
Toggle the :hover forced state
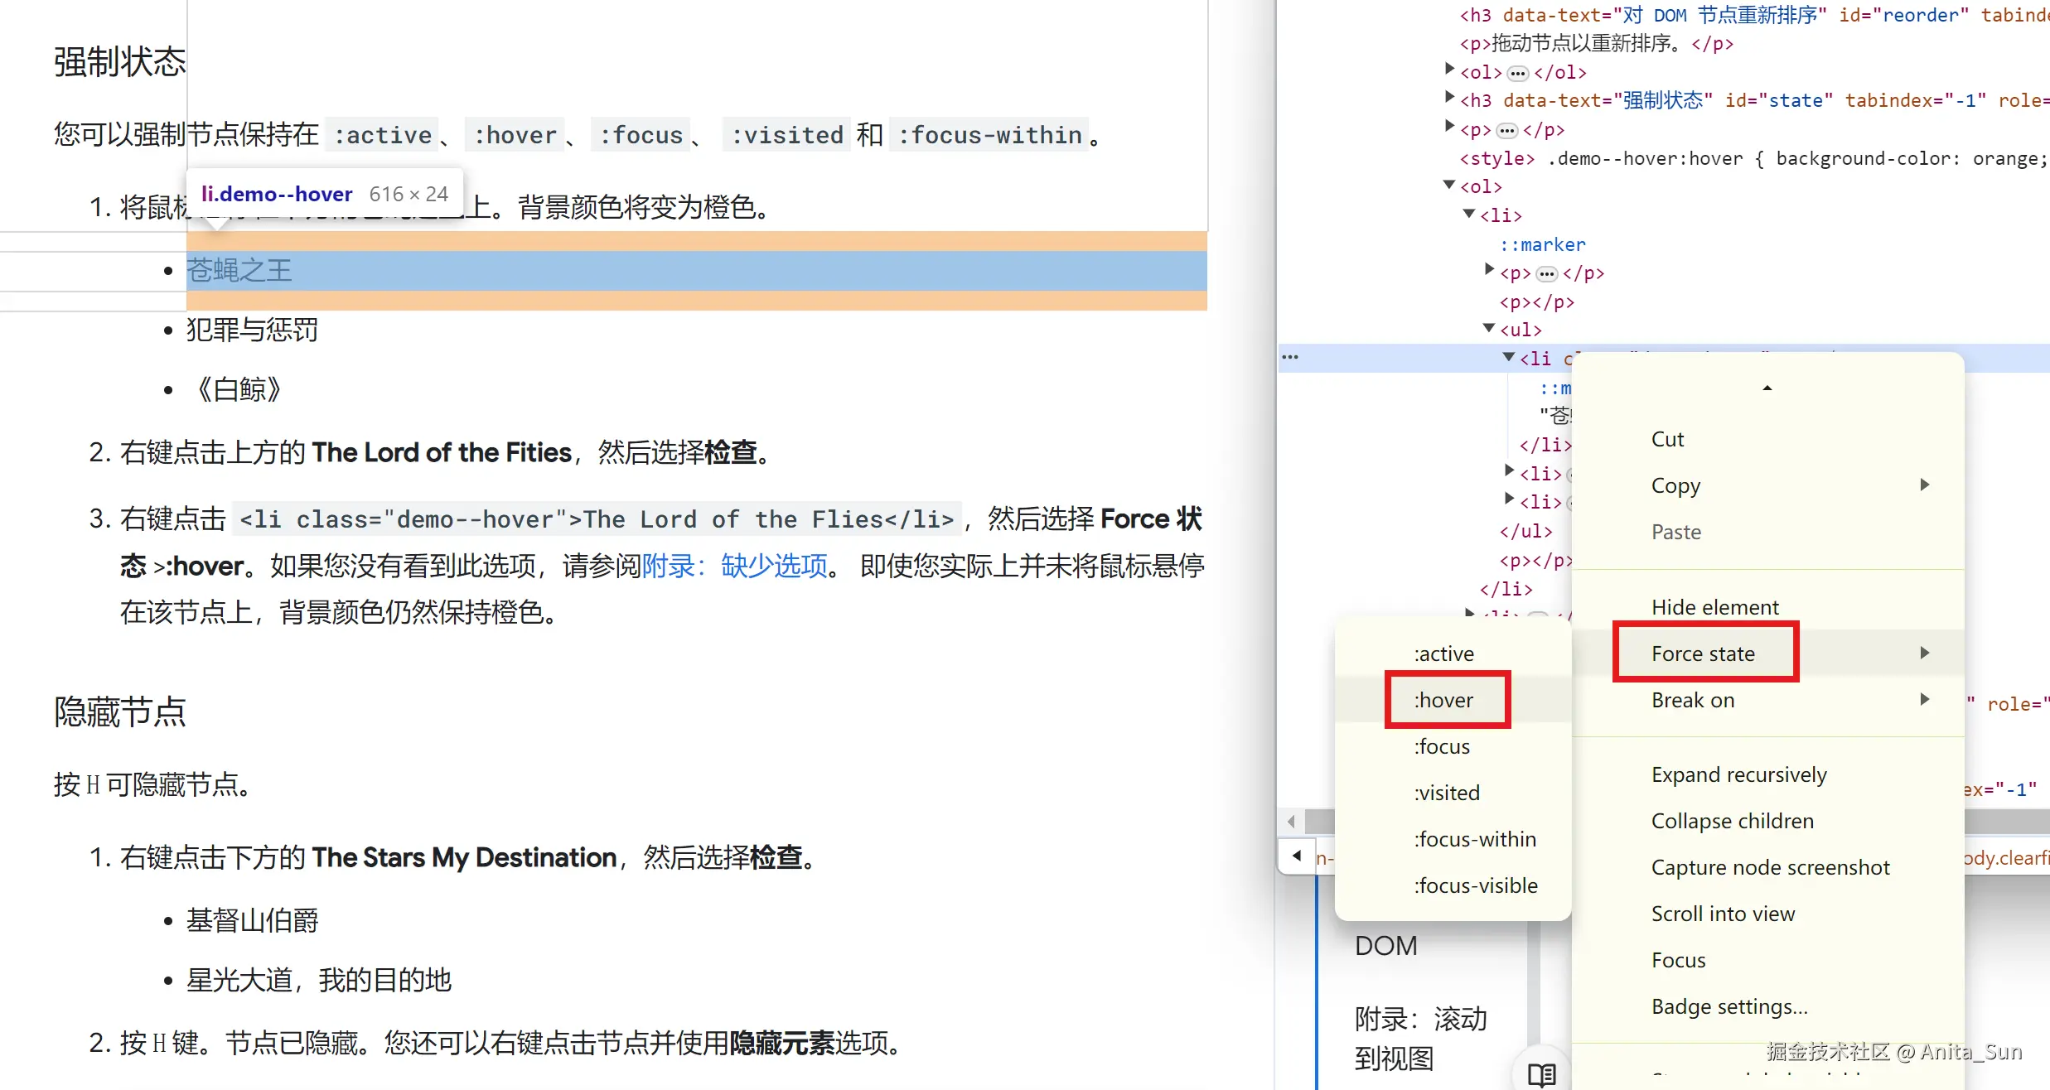tap(1443, 701)
